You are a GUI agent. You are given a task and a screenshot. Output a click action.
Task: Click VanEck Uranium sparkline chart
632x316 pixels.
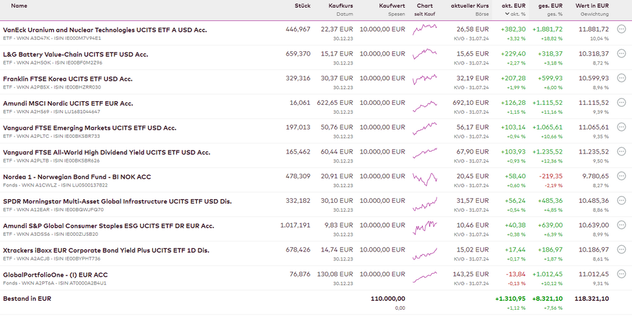click(x=425, y=29)
